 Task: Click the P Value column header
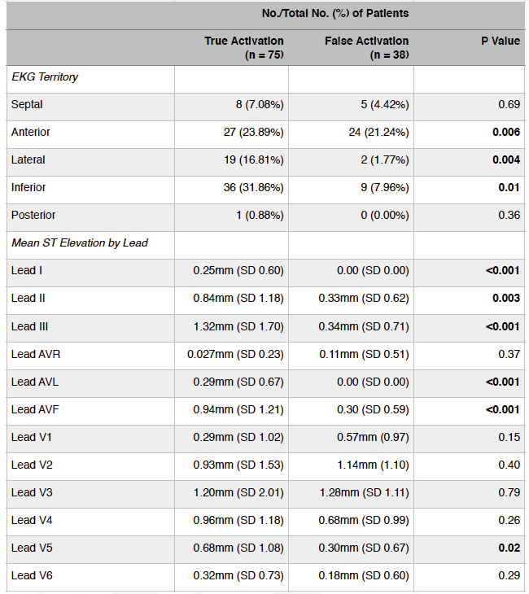point(500,41)
